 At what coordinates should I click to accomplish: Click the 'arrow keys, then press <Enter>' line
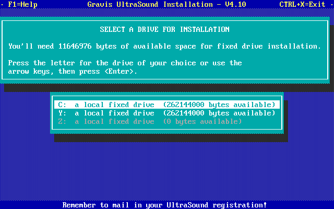click(73, 71)
